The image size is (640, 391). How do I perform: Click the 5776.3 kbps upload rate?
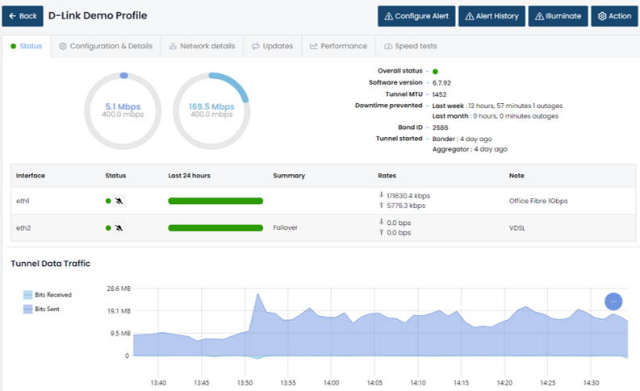pos(406,206)
